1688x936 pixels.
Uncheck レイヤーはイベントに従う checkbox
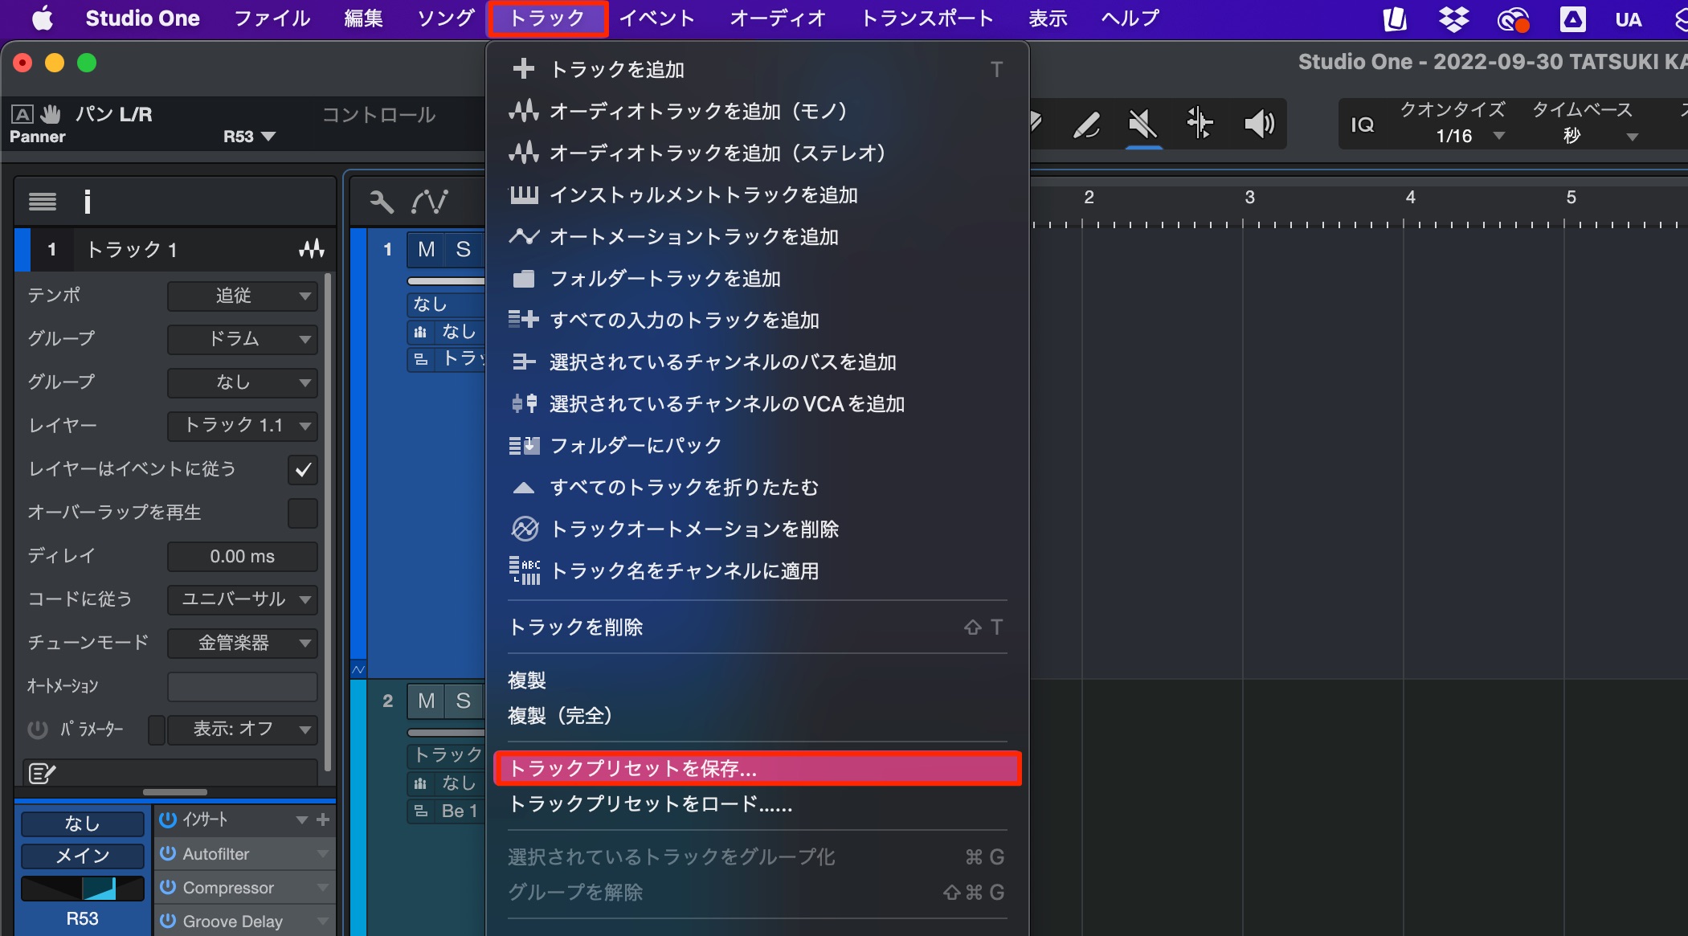tap(303, 470)
